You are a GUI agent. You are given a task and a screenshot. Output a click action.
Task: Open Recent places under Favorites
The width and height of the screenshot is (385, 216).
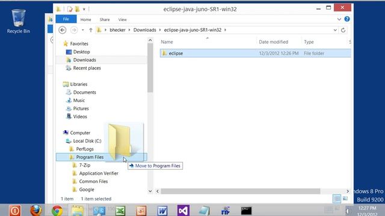pyautogui.click(x=87, y=68)
